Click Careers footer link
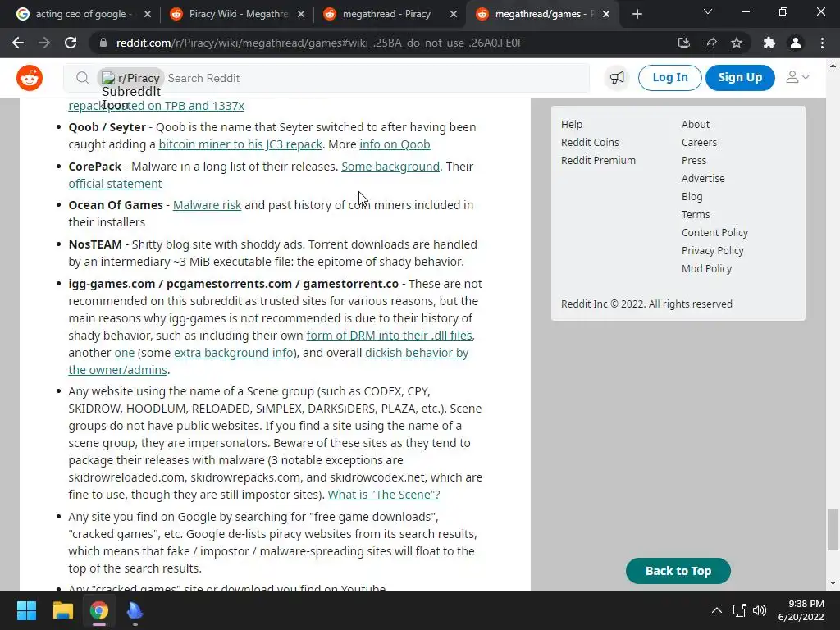The height and width of the screenshot is (630, 840). point(699,143)
